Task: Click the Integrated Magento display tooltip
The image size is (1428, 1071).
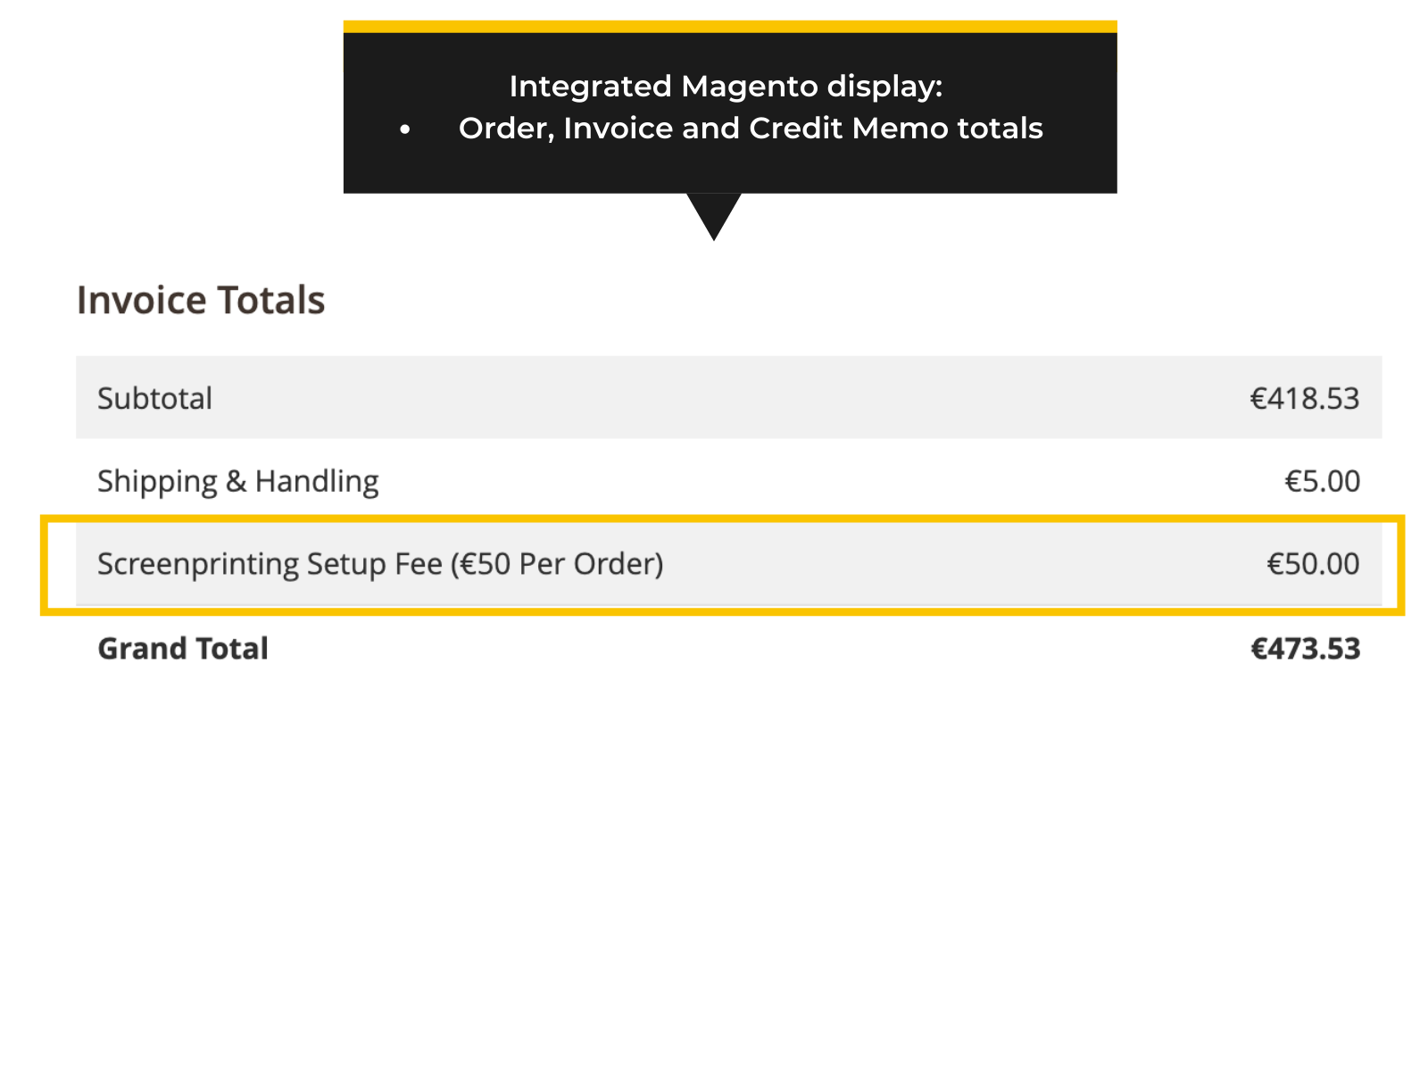Action: point(729,107)
